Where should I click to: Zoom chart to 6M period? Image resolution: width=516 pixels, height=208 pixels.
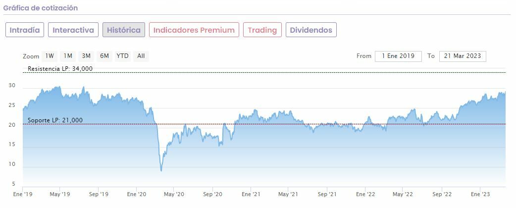click(x=104, y=56)
